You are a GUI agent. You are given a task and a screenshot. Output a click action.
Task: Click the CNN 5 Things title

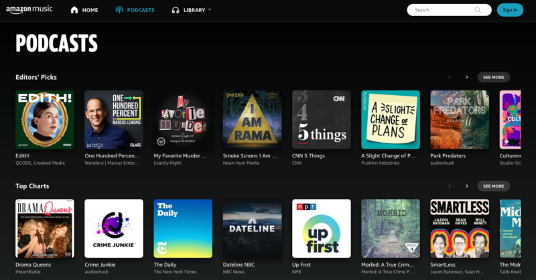pyautogui.click(x=308, y=155)
